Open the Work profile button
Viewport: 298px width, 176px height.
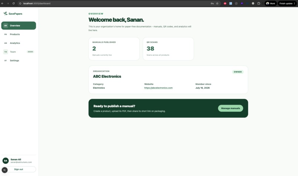click(270, 3)
